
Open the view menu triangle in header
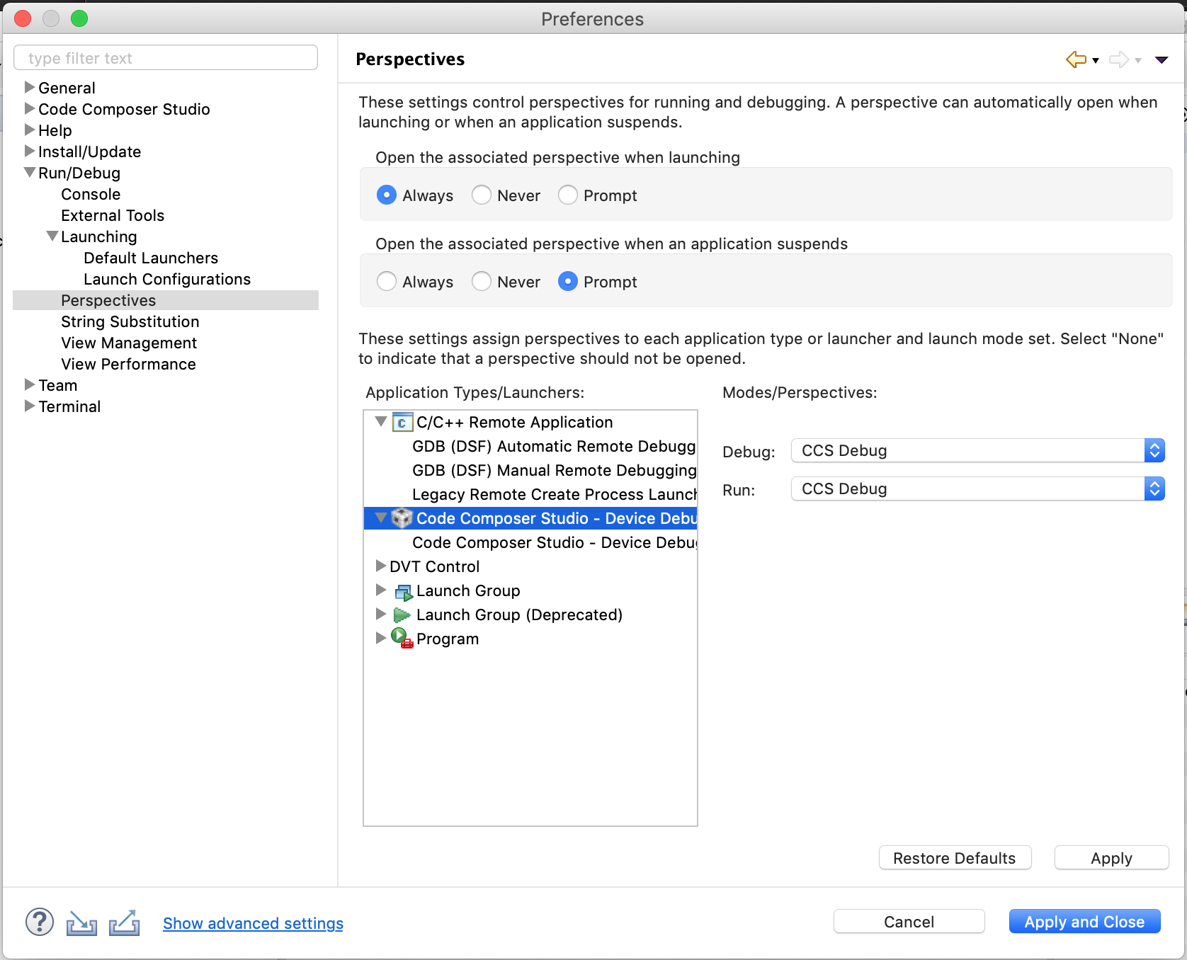tap(1162, 59)
